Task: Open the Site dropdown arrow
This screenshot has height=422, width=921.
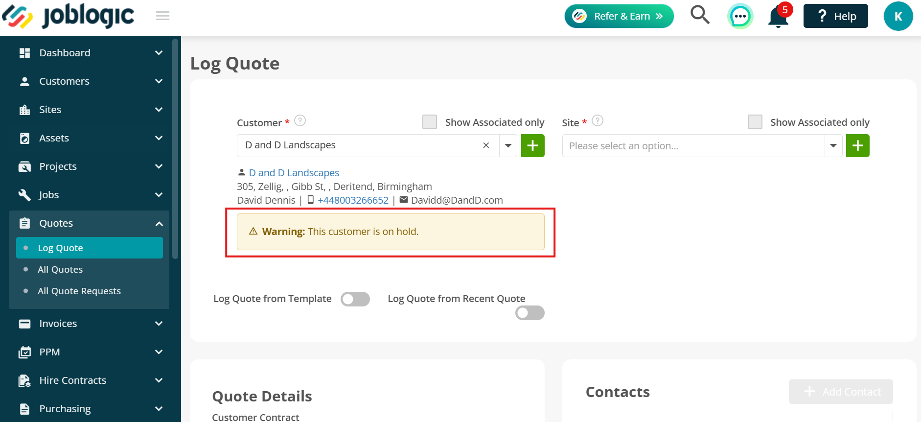Action: click(x=833, y=146)
